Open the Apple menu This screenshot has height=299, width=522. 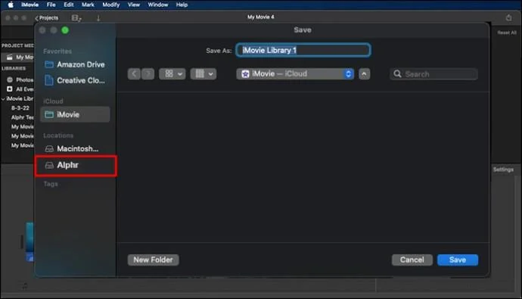point(11,5)
